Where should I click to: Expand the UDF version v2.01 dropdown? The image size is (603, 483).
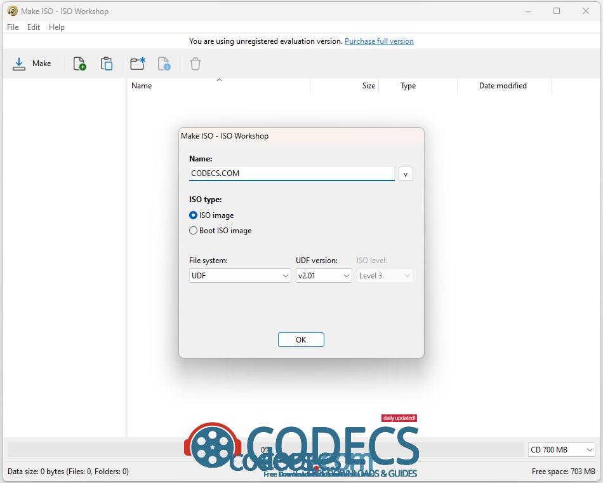tap(324, 276)
